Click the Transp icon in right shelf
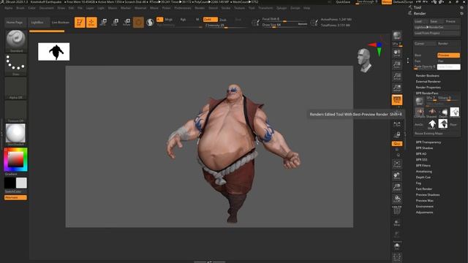Image resolution: width=468 pixels, height=263 pixels. (397, 223)
